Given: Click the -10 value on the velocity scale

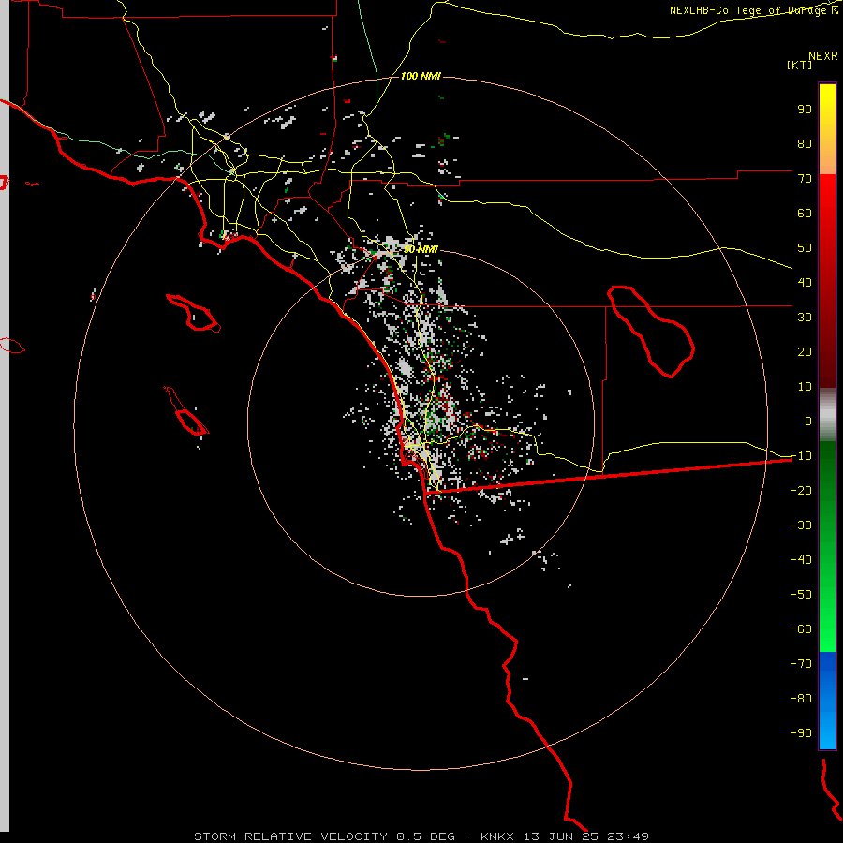Looking at the screenshot, I should coord(801,456).
